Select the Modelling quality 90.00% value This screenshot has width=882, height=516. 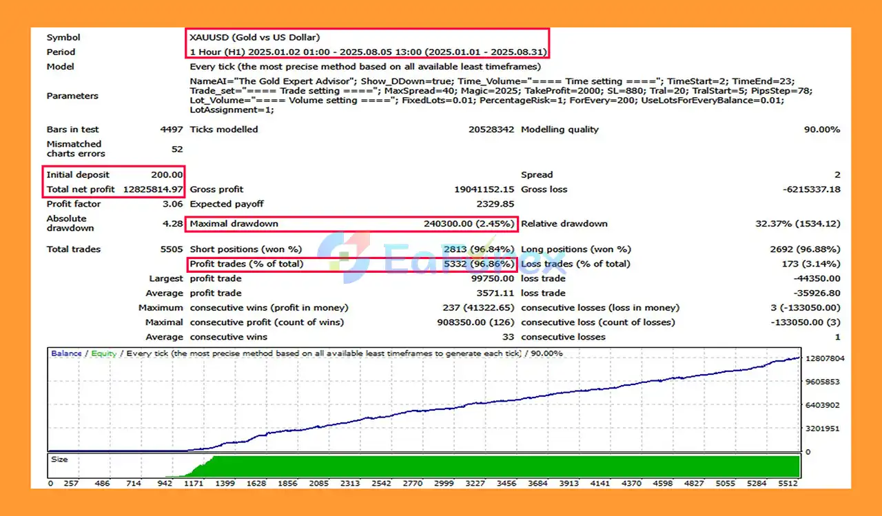[821, 130]
